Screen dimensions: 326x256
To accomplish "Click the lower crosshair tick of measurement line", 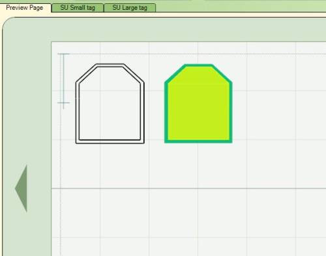I will [64, 103].
